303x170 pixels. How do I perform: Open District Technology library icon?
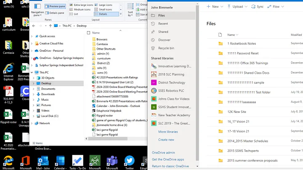[154, 82]
